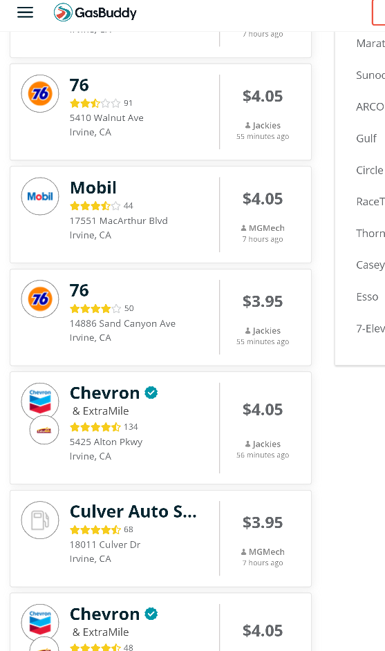Select ARCO in brand list
Viewport: 385px width, 651px height.
(x=370, y=106)
